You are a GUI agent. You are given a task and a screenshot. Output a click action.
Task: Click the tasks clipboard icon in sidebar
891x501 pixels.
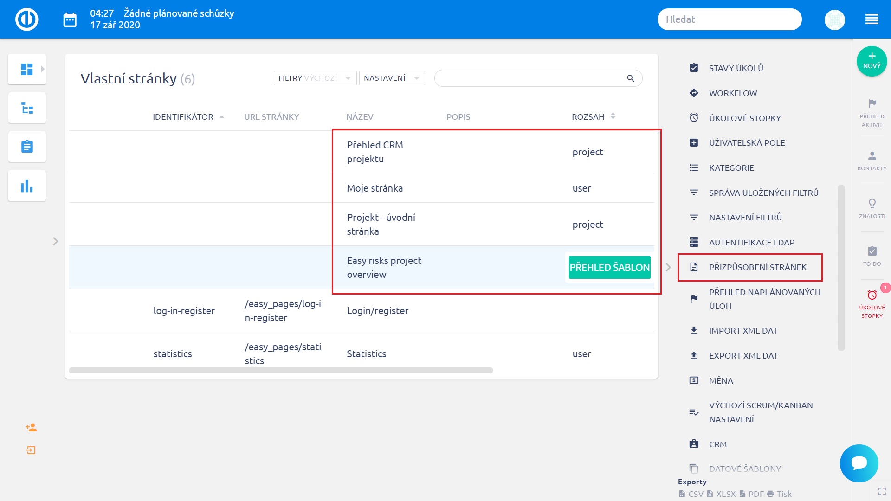coord(27,147)
